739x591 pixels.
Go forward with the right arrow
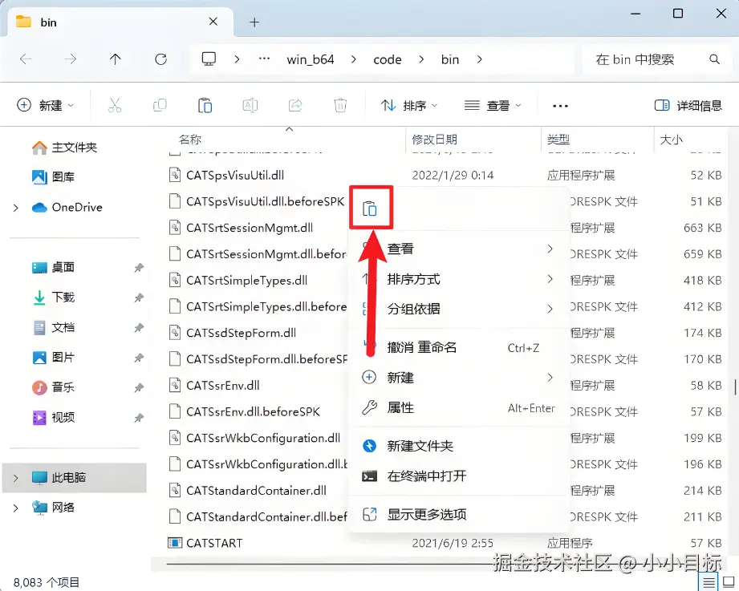[71, 59]
